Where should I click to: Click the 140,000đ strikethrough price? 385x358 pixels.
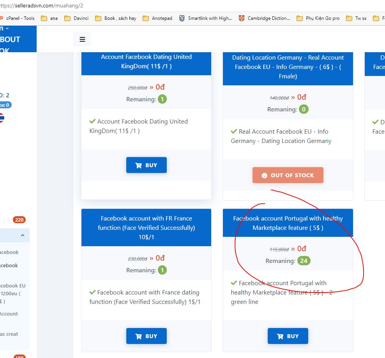[x=279, y=98]
